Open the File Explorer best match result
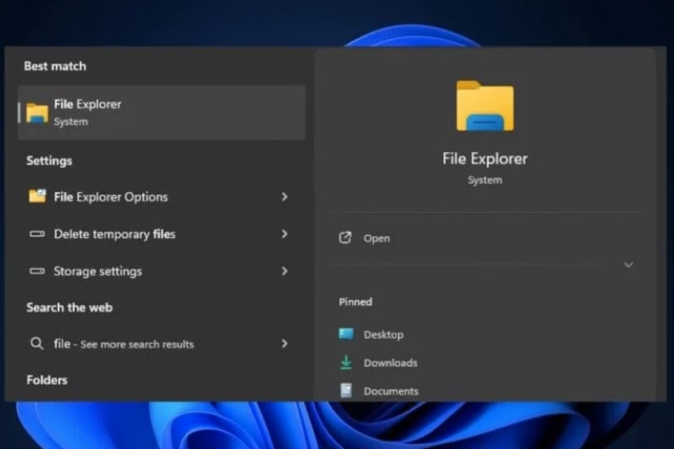The width and height of the screenshot is (674, 449). 162,112
